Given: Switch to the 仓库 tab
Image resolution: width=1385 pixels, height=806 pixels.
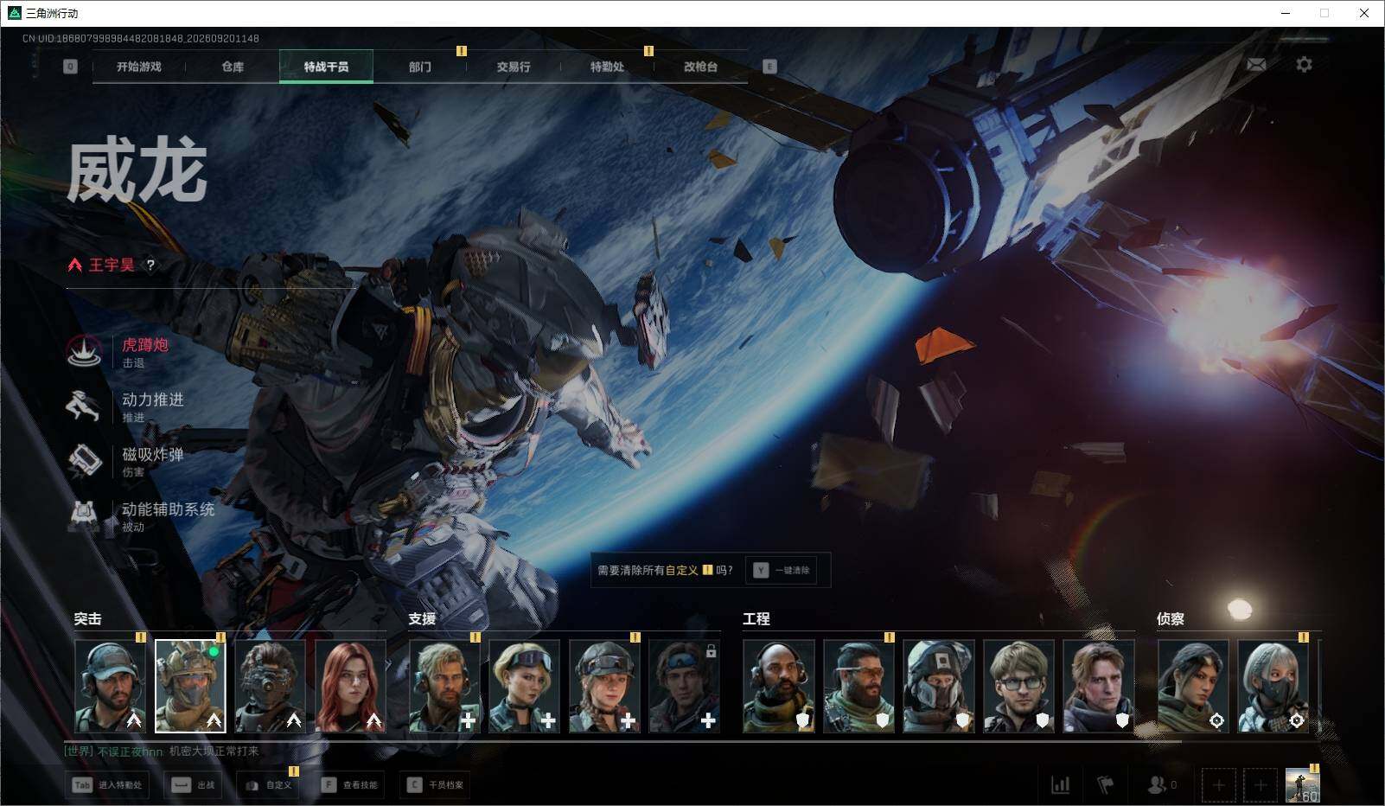Looking at the screenshot, I should tap(233, 67).
